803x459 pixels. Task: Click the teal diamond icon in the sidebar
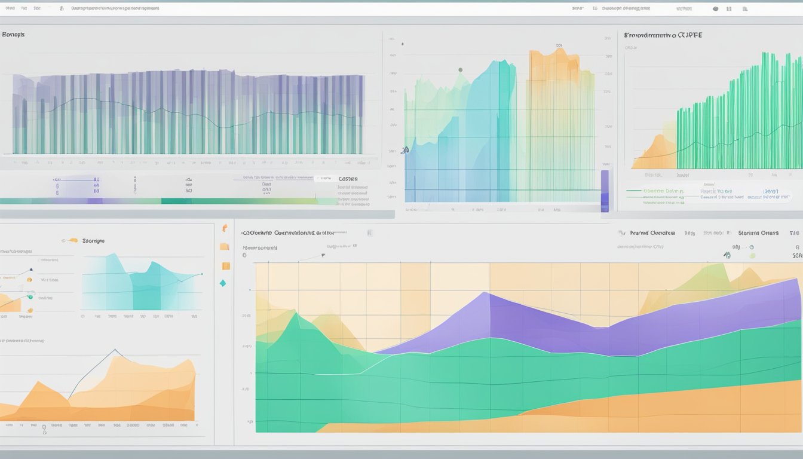pos(223,283)
